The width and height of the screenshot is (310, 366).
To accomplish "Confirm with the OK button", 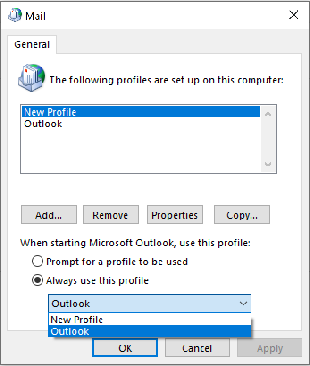I will click(125, 348).
